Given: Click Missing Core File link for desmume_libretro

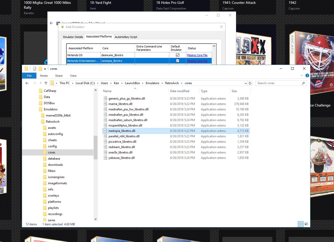Looking at the screenshot, I should [197, 55].
